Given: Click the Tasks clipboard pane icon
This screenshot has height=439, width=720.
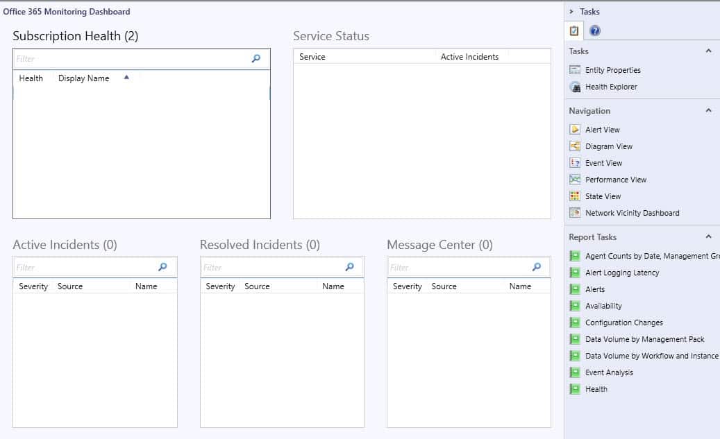Looking at the screenshot, I should click(574, 31).
